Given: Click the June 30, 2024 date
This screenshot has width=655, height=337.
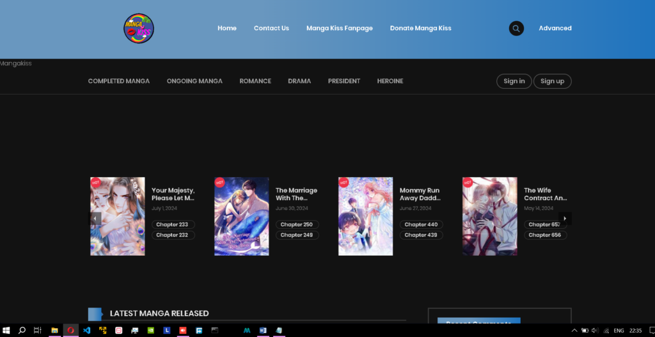Looking at the screenshot, I should tap(292, 208).
